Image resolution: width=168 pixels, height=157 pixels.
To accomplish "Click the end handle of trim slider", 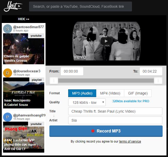I will pyautogui.click(x=158, y=81).
